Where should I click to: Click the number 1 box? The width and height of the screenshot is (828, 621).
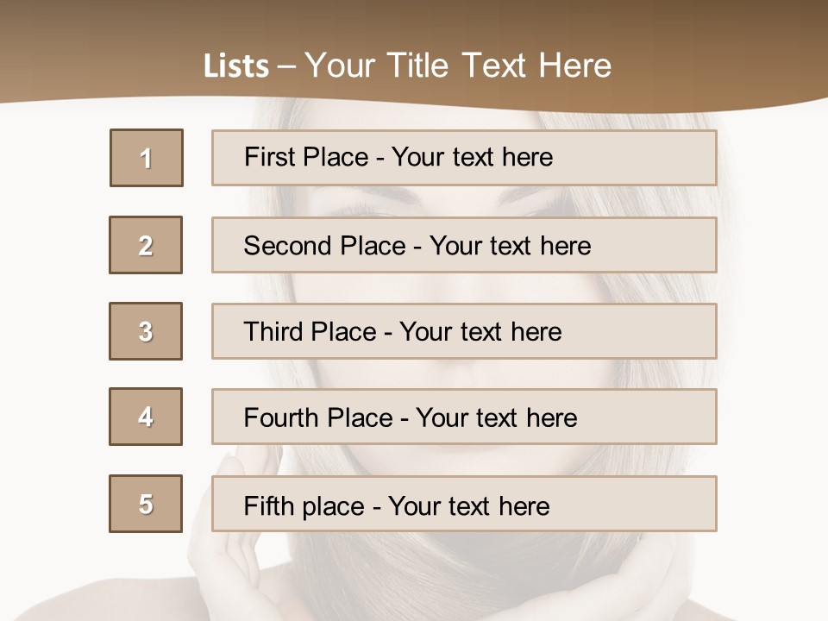click(x=147, y=158)
